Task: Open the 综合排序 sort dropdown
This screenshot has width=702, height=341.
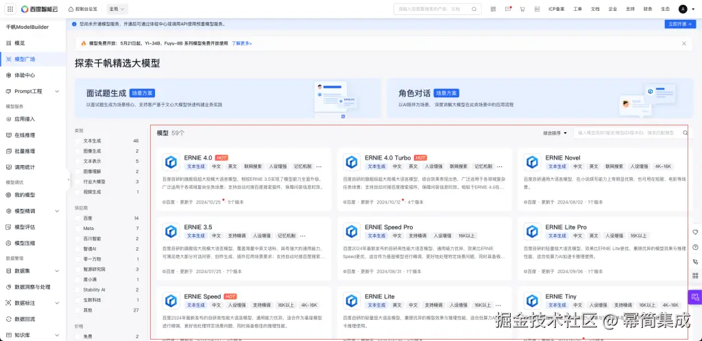Action: click(555, 133)
